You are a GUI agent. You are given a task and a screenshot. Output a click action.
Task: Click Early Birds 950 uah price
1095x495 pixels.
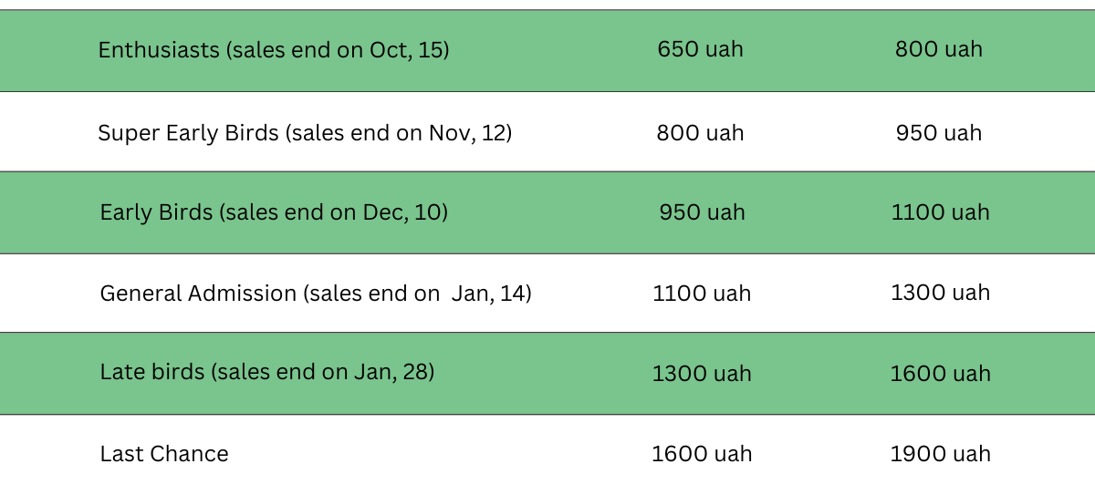click(702, 212)
